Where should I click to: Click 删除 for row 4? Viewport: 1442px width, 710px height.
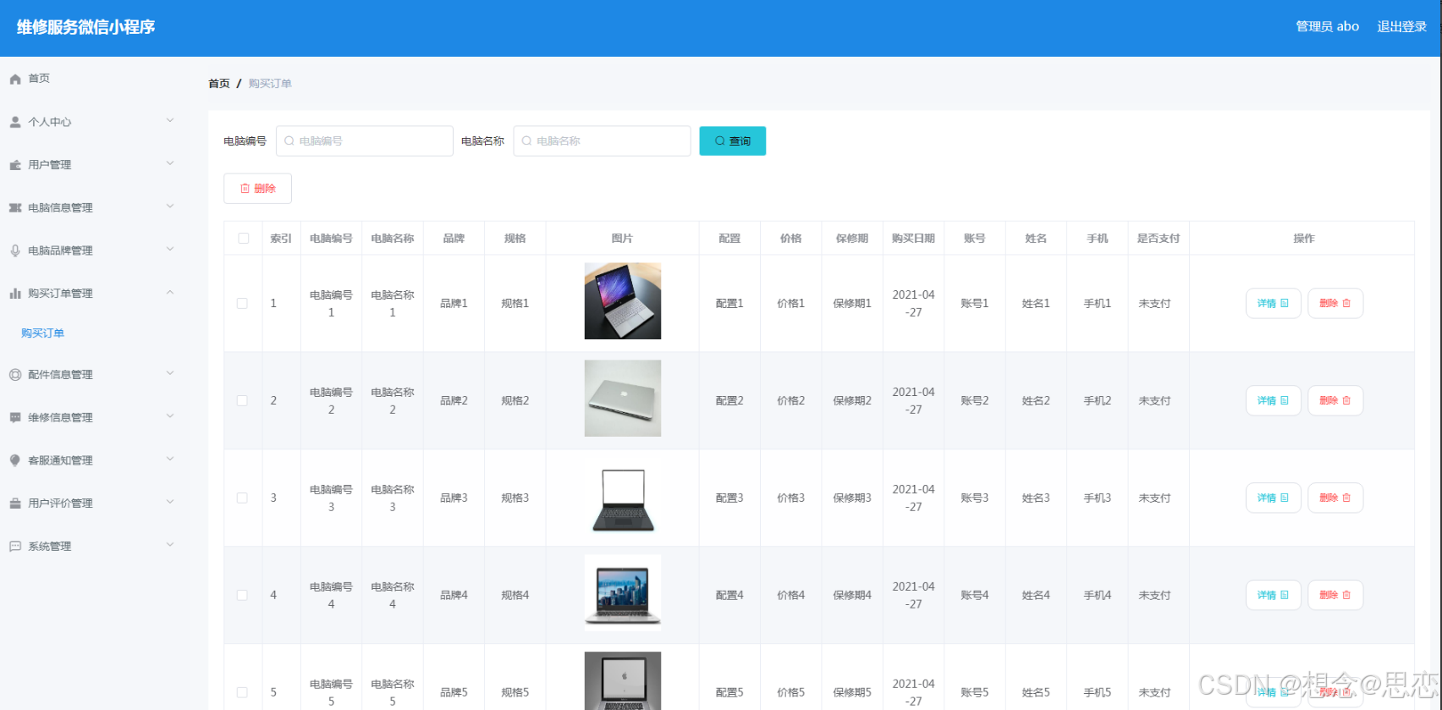(1335, 595)
